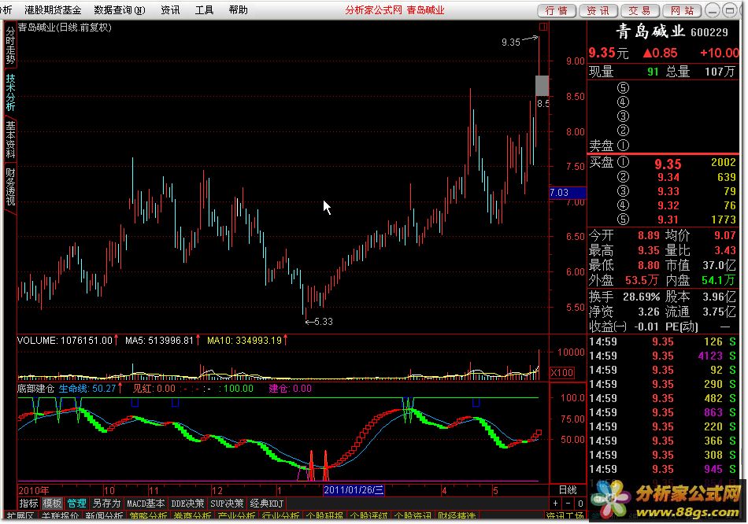This screenshot has width=748, height=524.
Task: Click the 5.33 low price label on chart
Action: coord(324,321)
